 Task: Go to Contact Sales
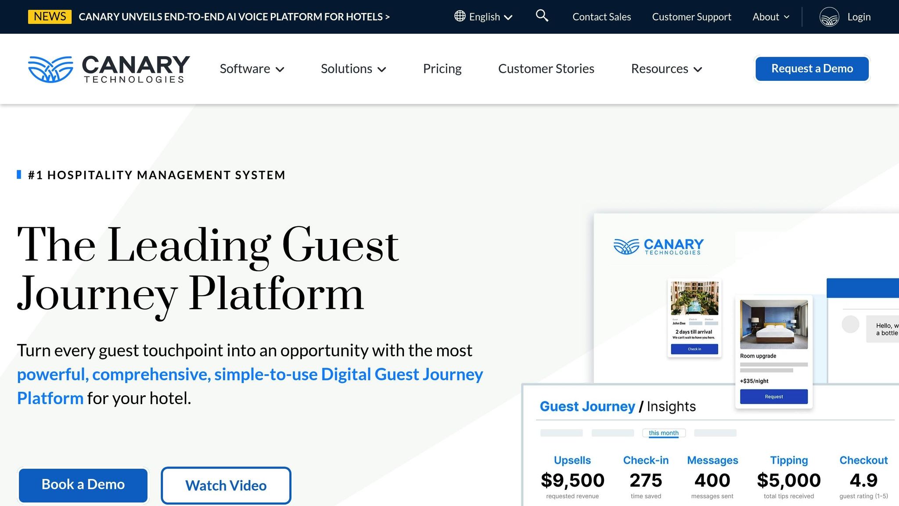[x=601, y=17]
